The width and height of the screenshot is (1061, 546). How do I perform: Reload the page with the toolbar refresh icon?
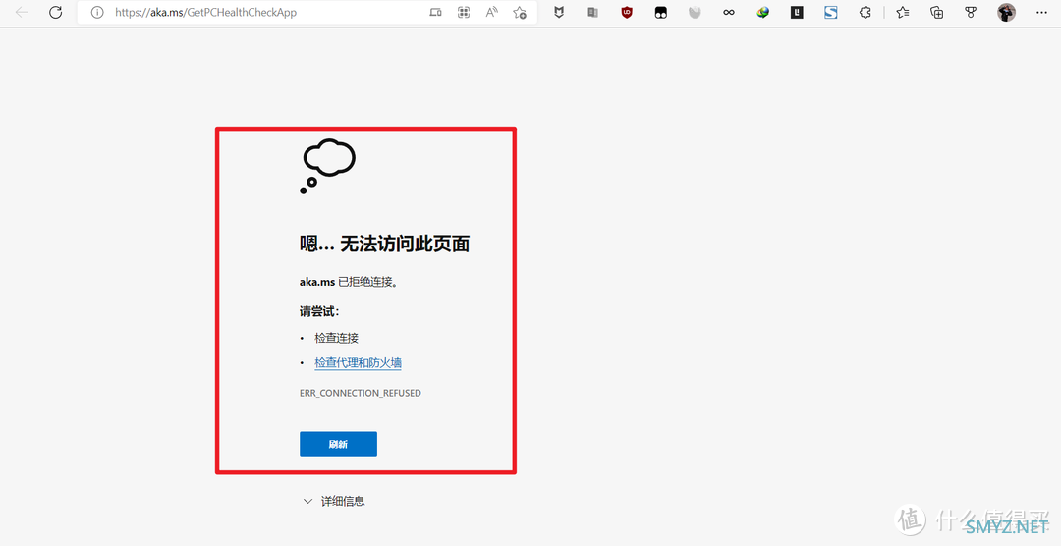(x=55, y=12)
